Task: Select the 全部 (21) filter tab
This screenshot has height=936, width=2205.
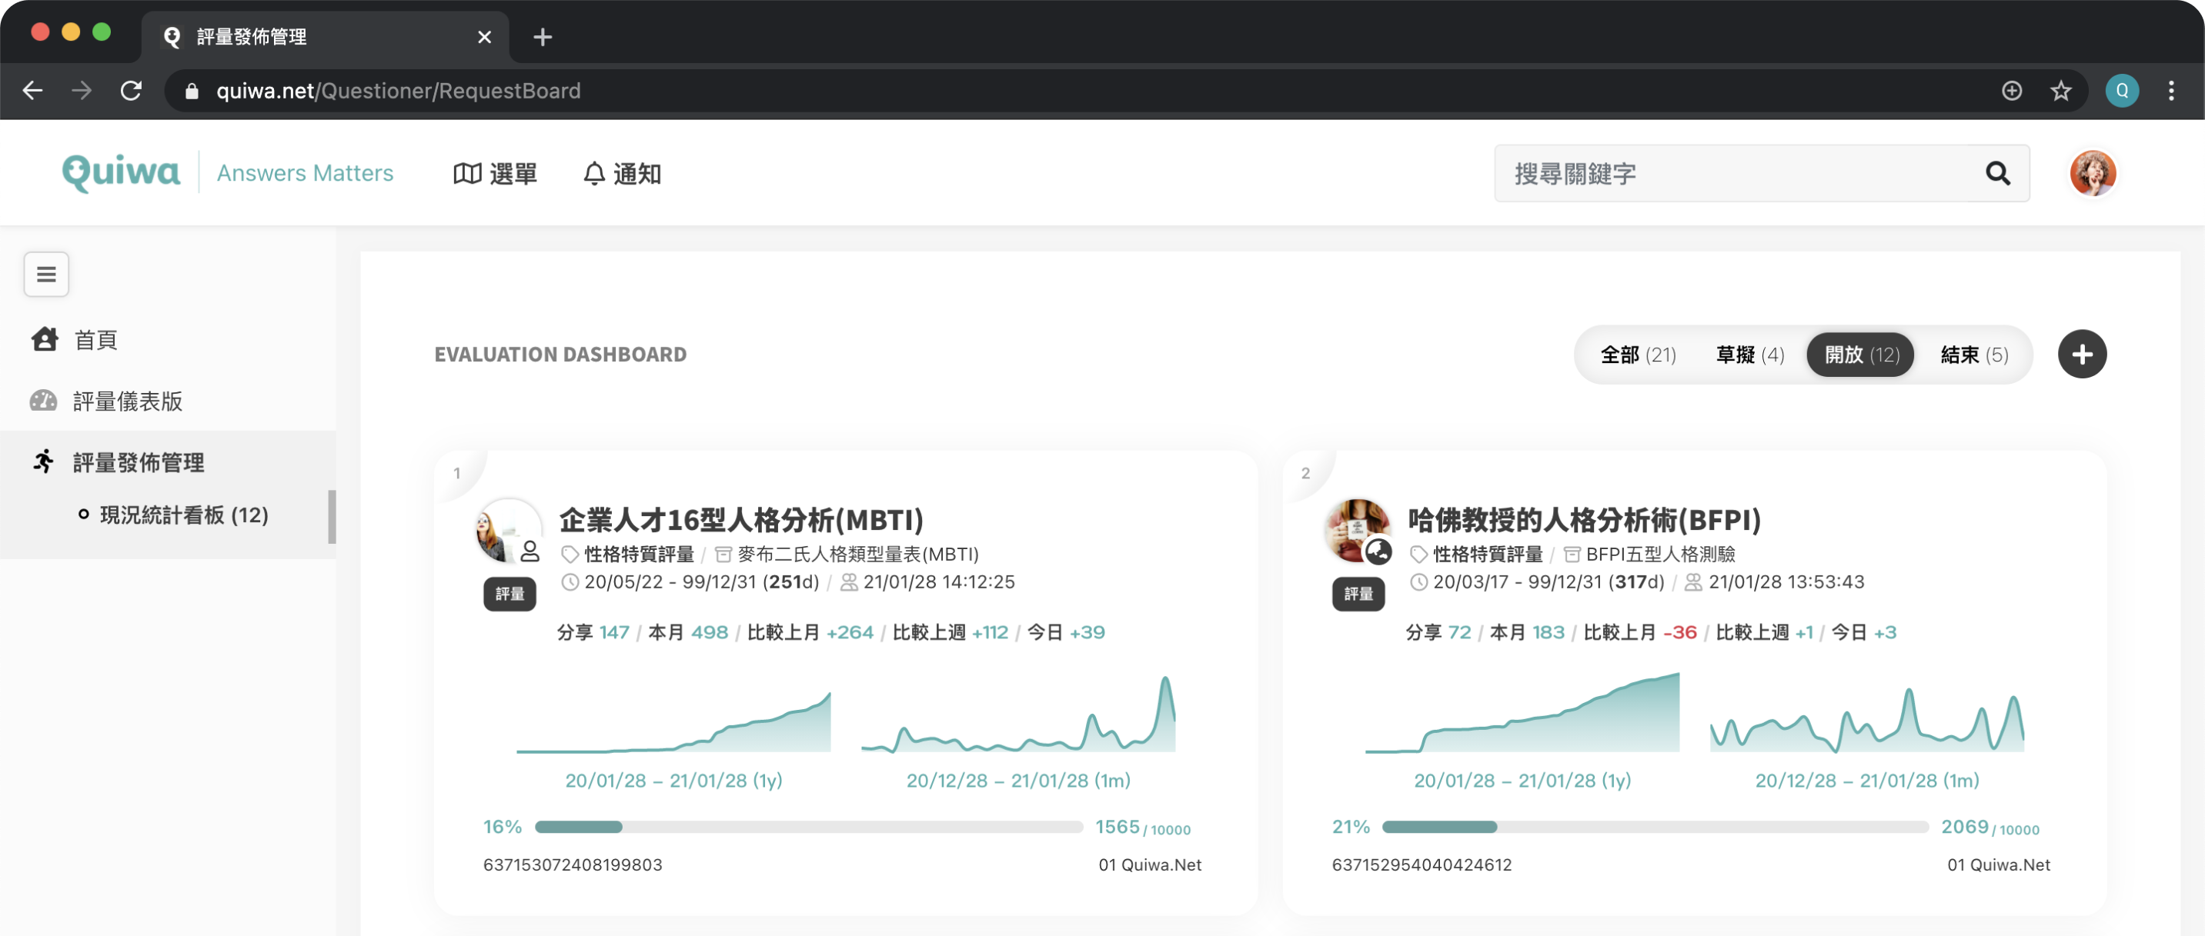Action: (x=1638, y=355)
